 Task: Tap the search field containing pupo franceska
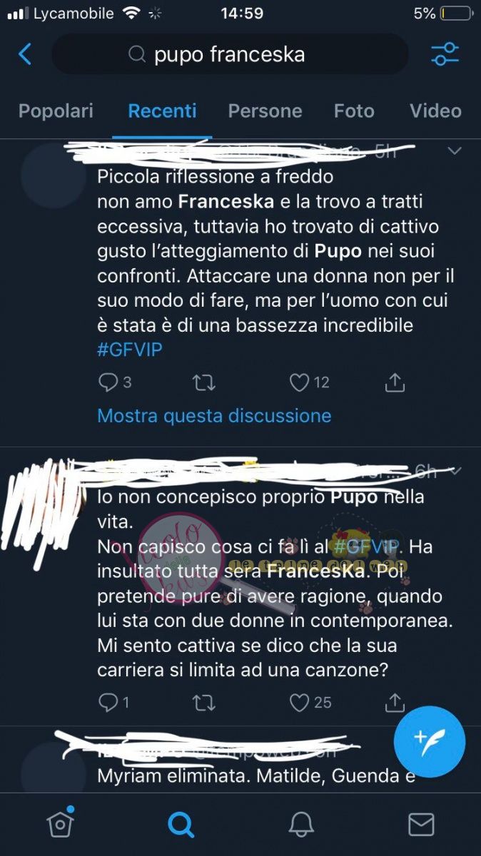(230, 54)
